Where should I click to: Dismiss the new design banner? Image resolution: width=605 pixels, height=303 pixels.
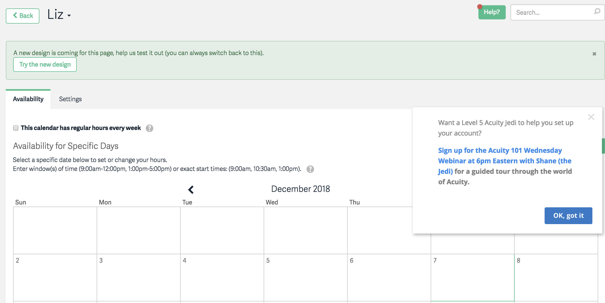pyautogui.click(x=594, y=54)
